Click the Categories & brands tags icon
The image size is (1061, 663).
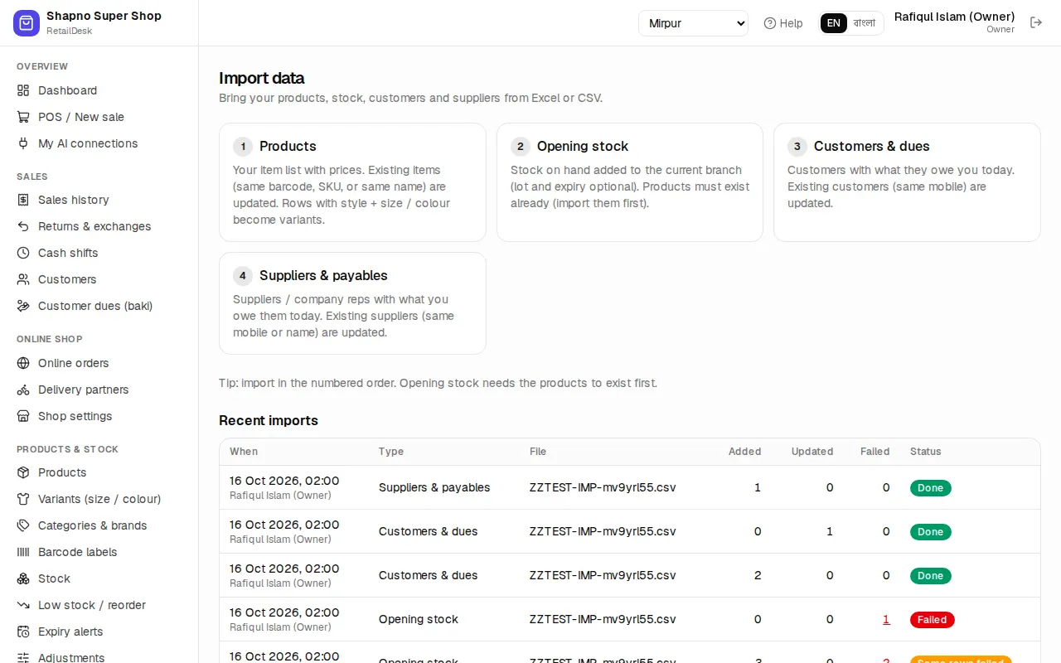click(x=23, y=525)
